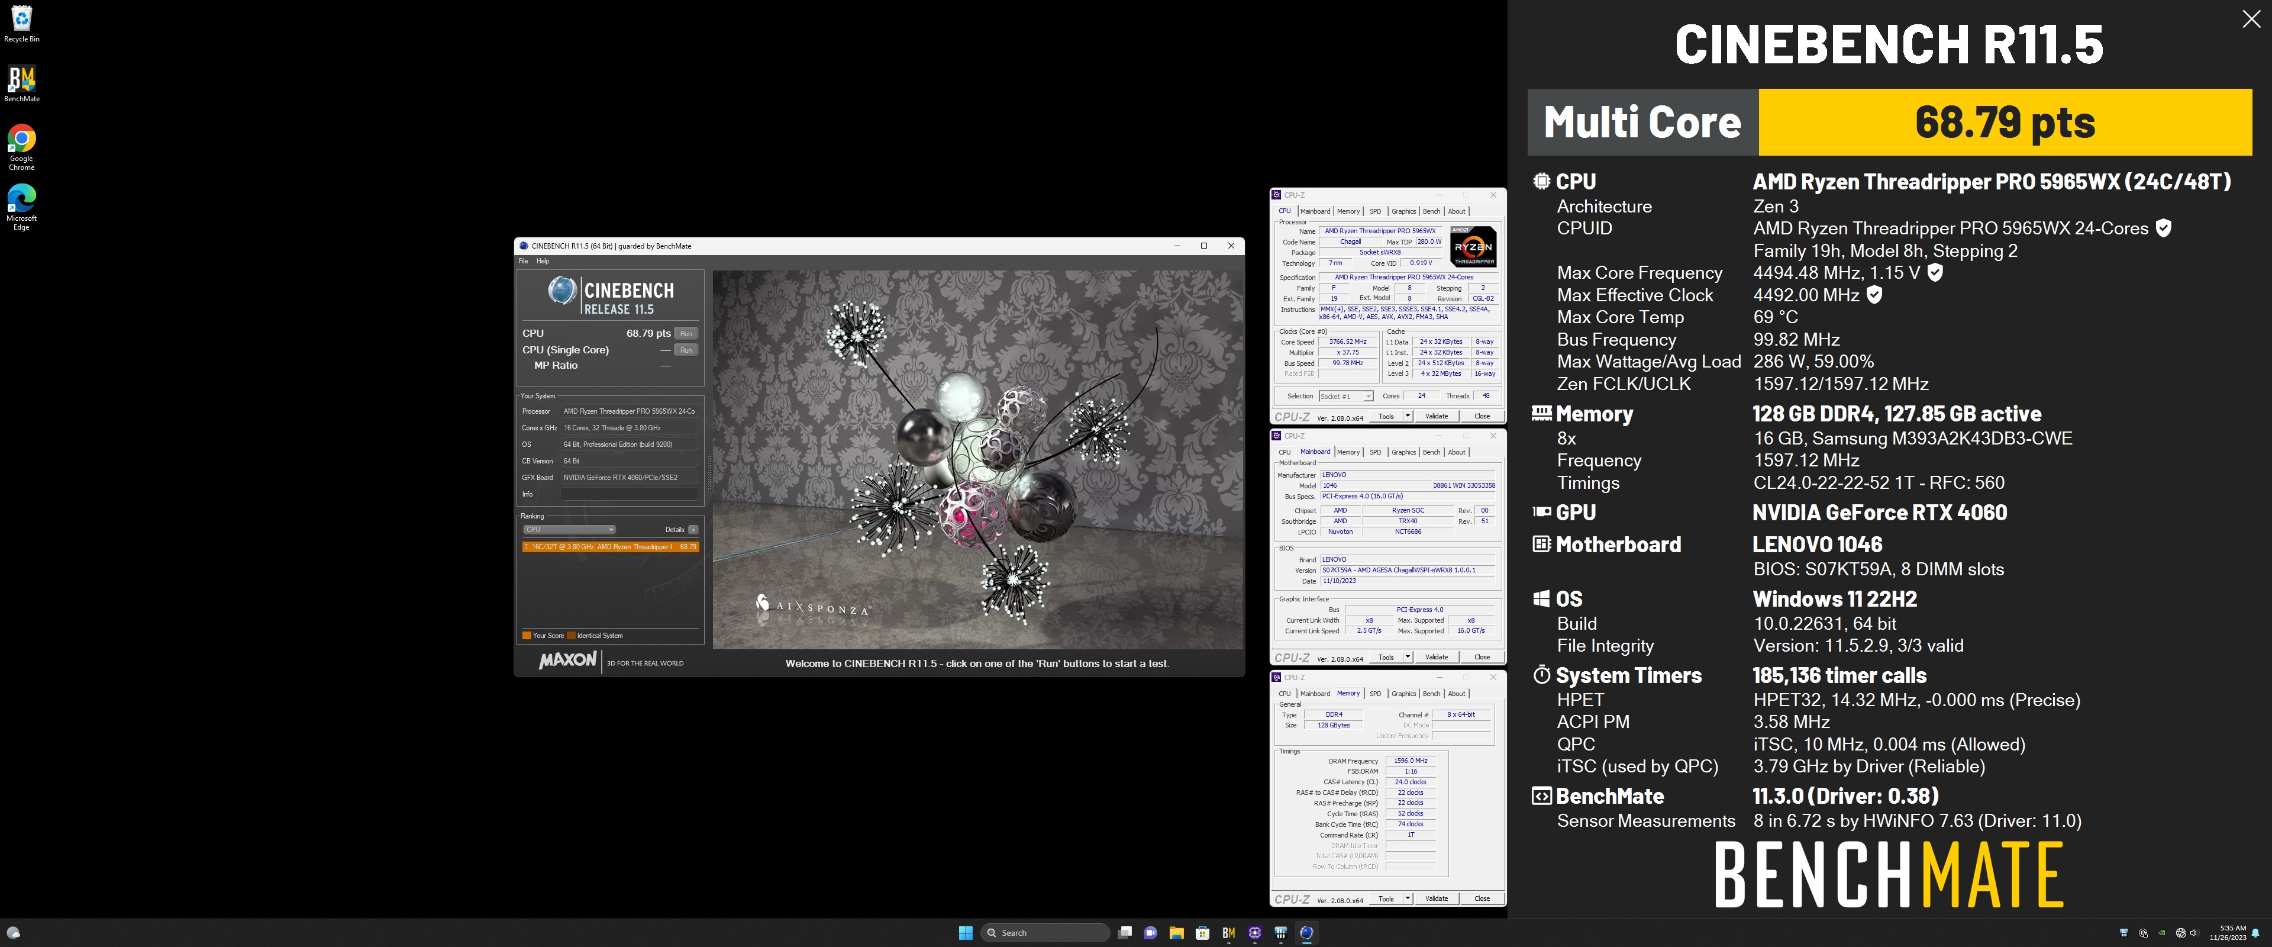Open network settings from the tray globe icon
The height and width of the screenshot is (947, 2272).
[2180, 933]
